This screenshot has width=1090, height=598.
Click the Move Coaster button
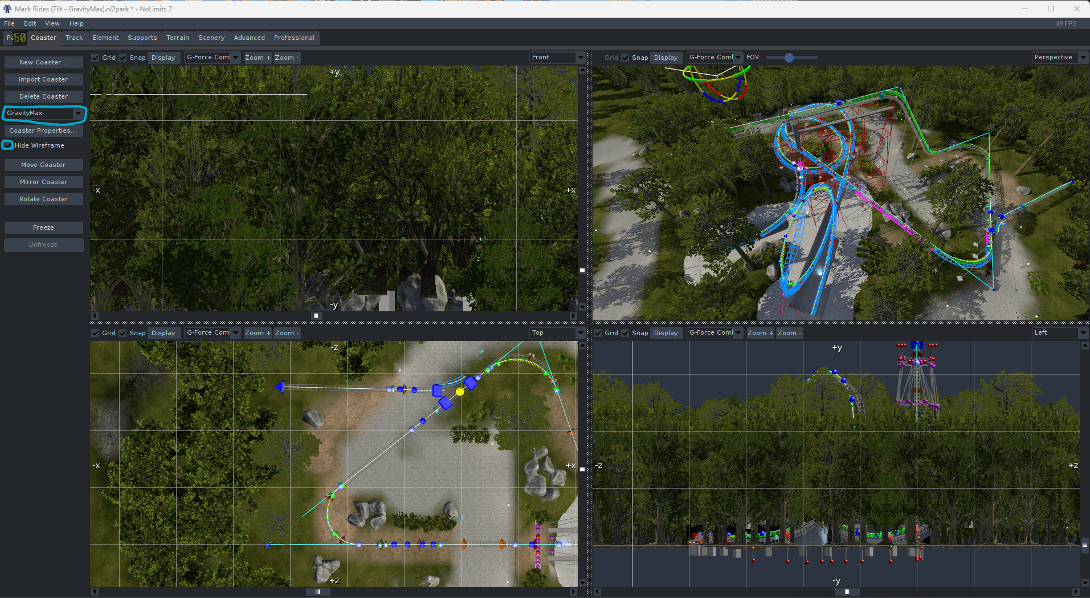point(44,165)
